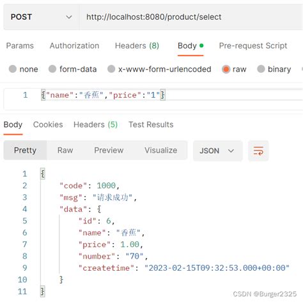Image resolution: width=303 pixels, height=302 pixels.
Task: Open the Pre-request Script tab
Action: pyautogui.click(x=253, y=46)
